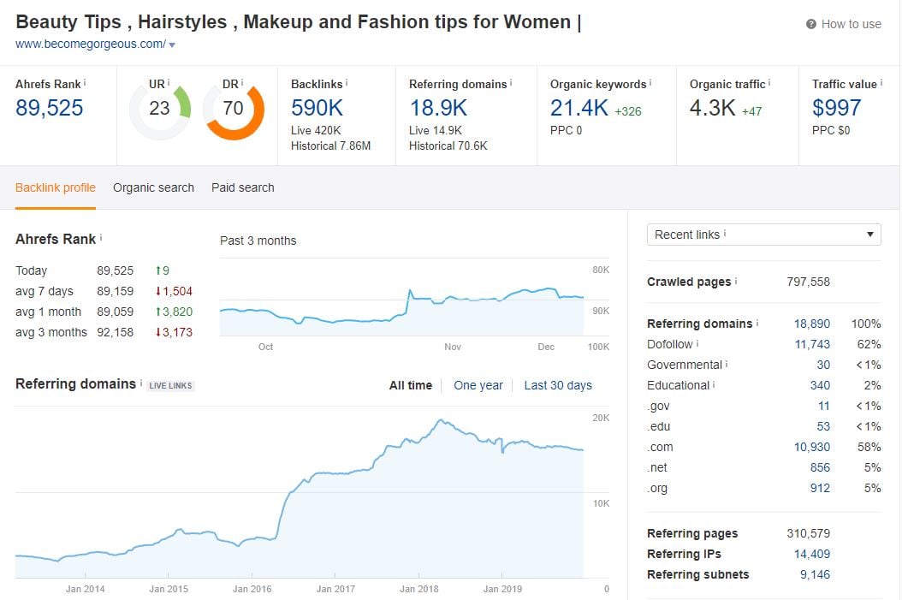902x600 pixels.
Task: Open the Paid search tab
Action: point(243,187)
